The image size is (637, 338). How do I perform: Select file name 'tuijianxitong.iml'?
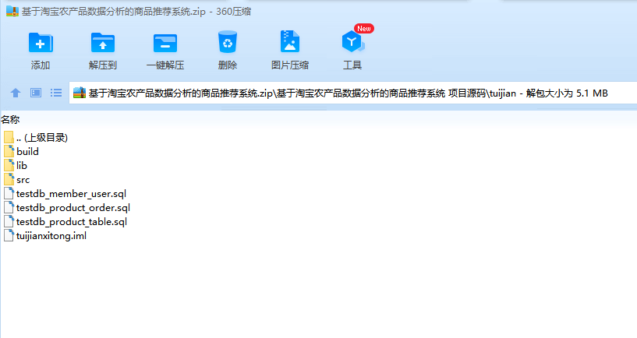point(51,236)
